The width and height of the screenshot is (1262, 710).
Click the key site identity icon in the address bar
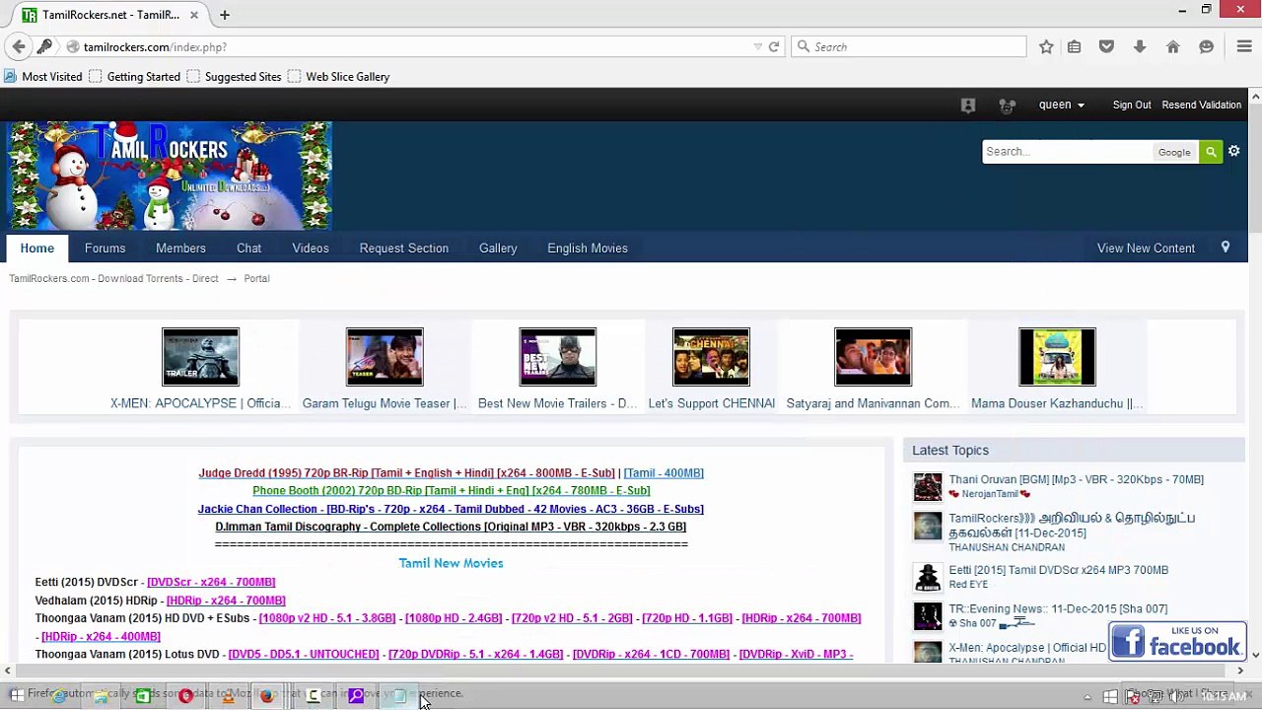click(44, 46)
